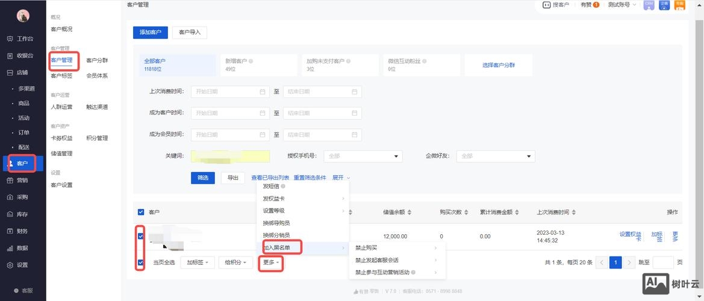Click the 跳至 page number field

click(x=662, y=262)
